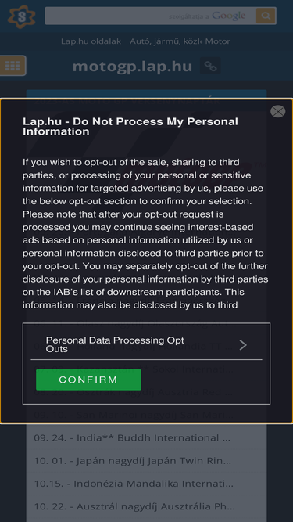This screenshot has width=293, height=522.
Task: Open Japán nagydíj Twin Ring entry
Action: pyautogui.click(x=132, y=460)
